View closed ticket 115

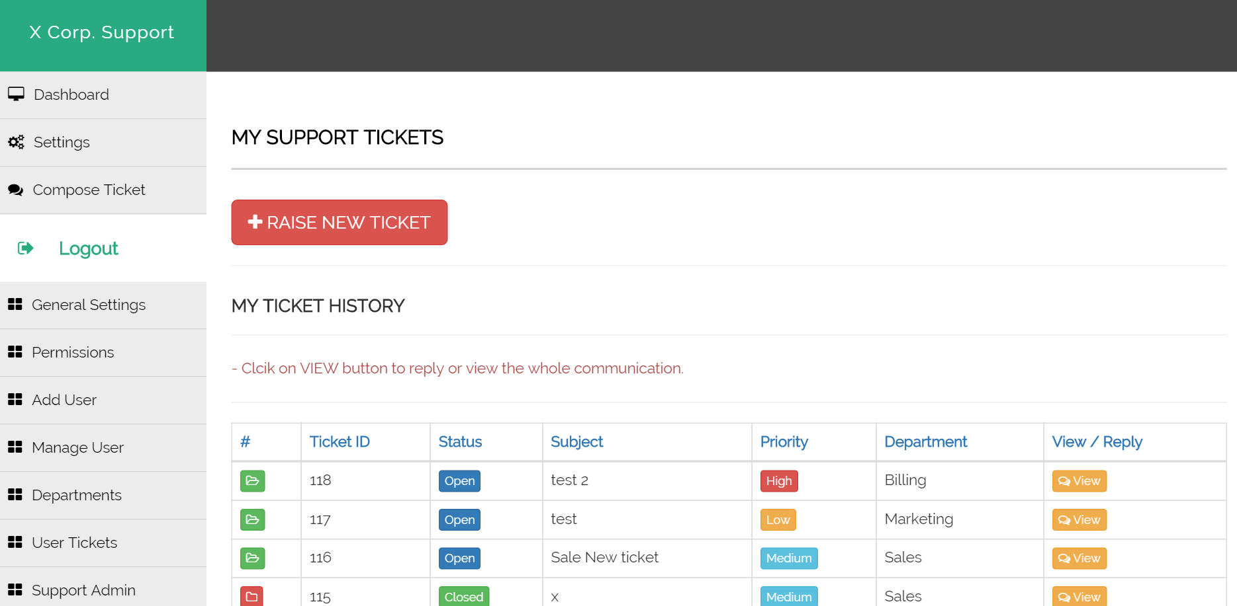click(1079, 596)
